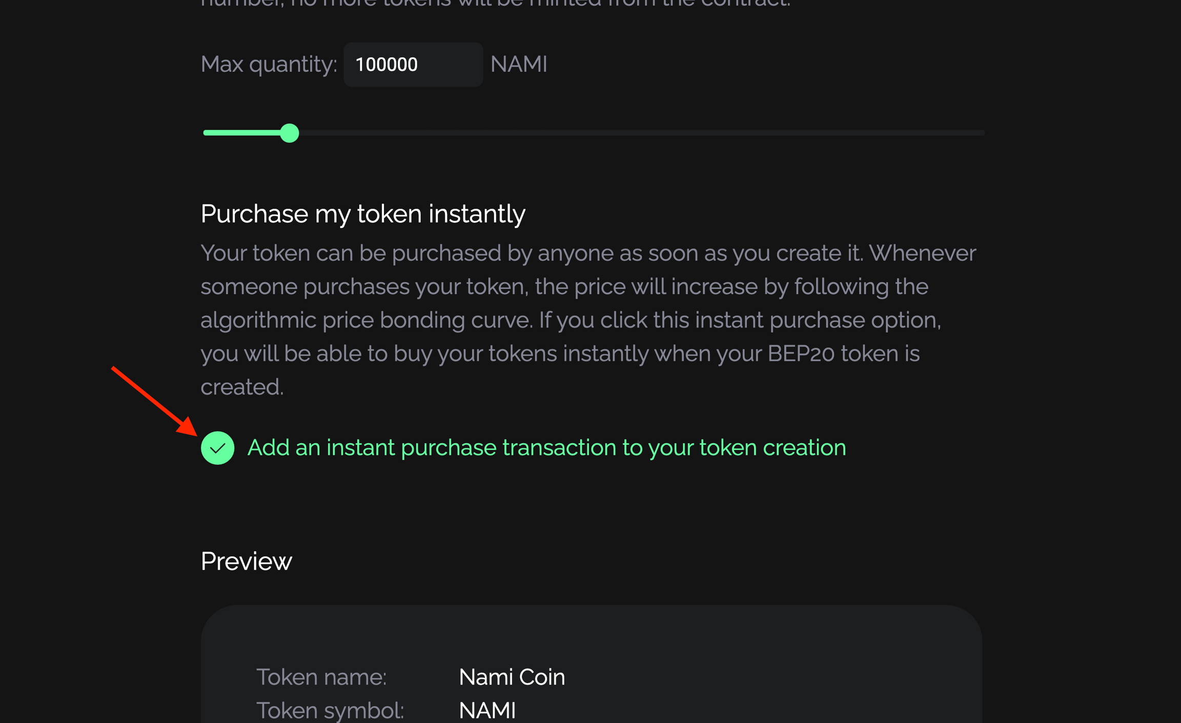
Task: Click the Max quantity input field
Action: click(x=413, y=65)
